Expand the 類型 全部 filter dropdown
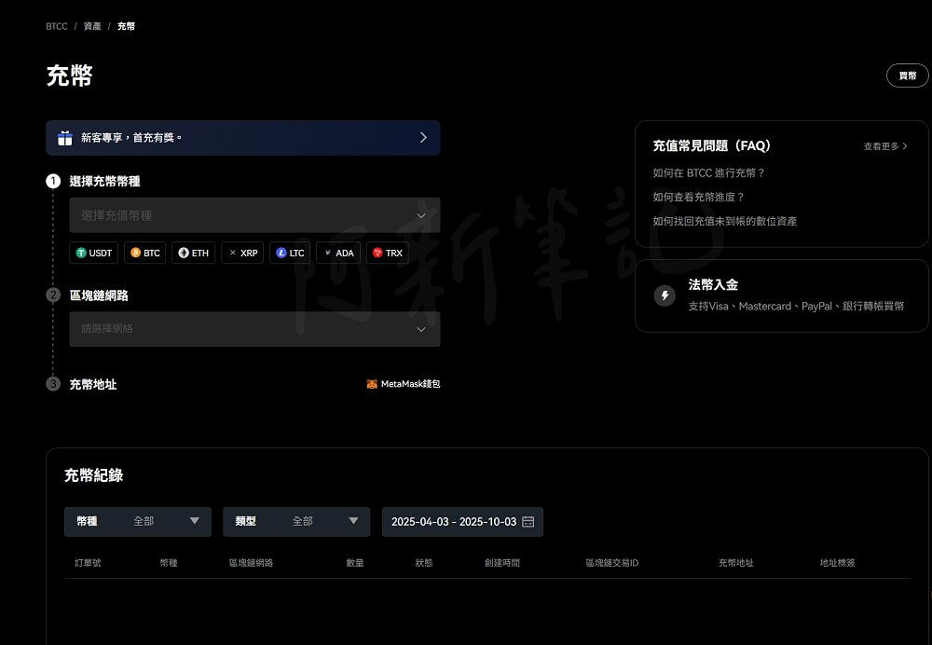Viewport: 932px width, 645px height. point(296,521)
